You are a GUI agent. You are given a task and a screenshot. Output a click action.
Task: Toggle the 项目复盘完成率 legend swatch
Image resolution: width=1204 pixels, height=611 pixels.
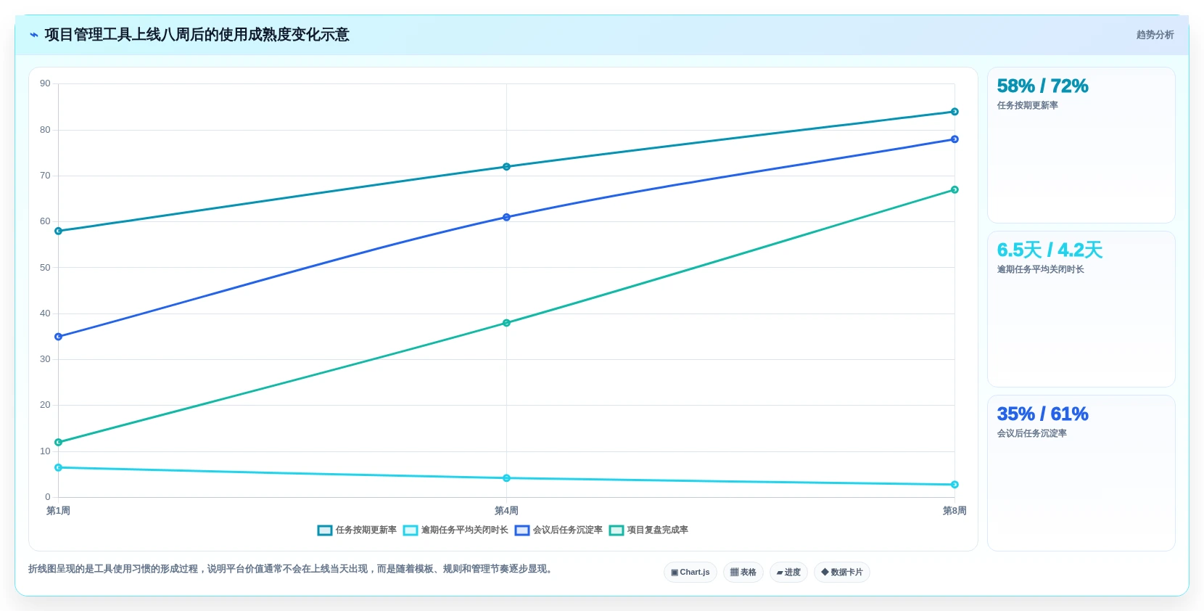(x=617, y=530)
